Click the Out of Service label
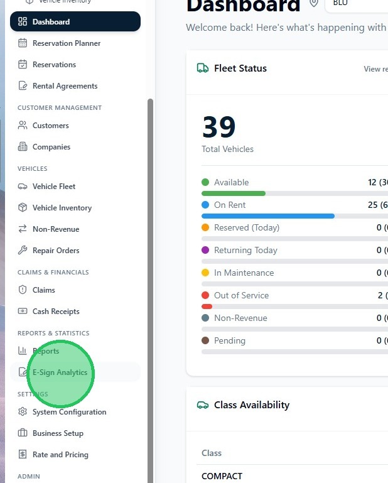The image size is (388, 483). (x=242, y=295)
